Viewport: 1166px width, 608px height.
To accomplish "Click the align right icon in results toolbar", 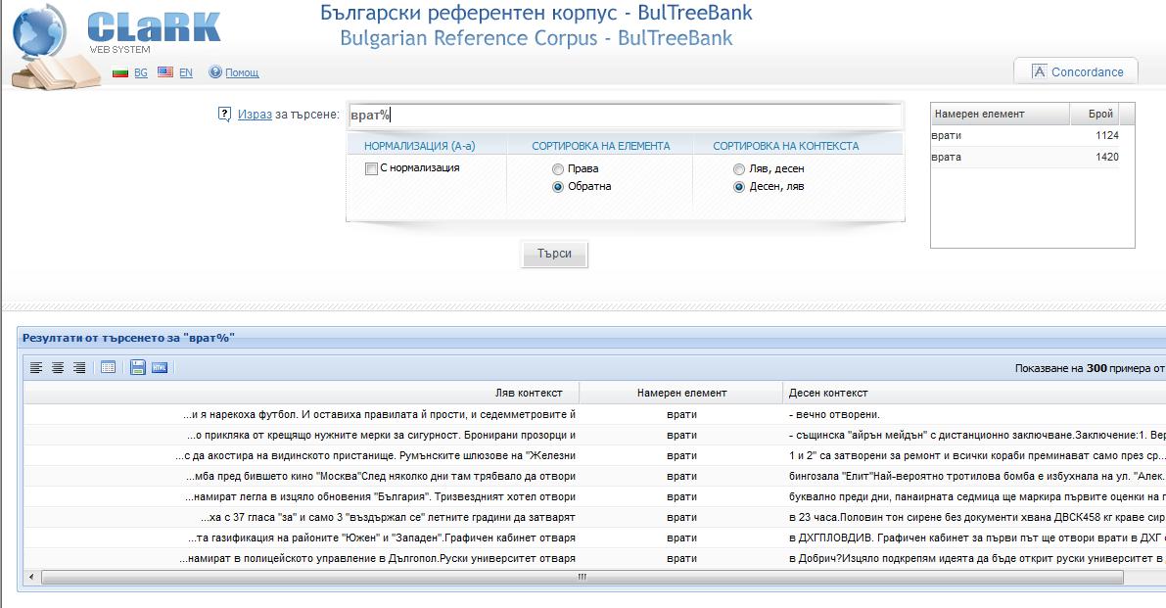I will pyautogui.click(x=79, y=367).
